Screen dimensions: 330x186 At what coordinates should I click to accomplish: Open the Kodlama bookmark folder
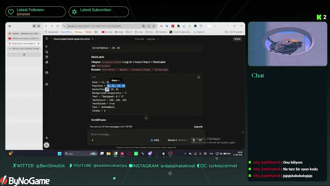162,32
